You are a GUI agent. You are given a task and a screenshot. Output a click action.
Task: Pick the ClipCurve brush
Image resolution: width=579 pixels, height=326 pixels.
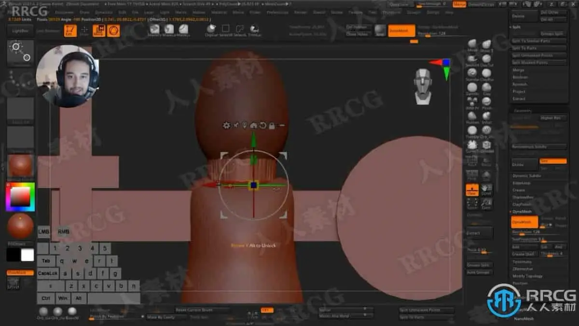pos(211,30)
